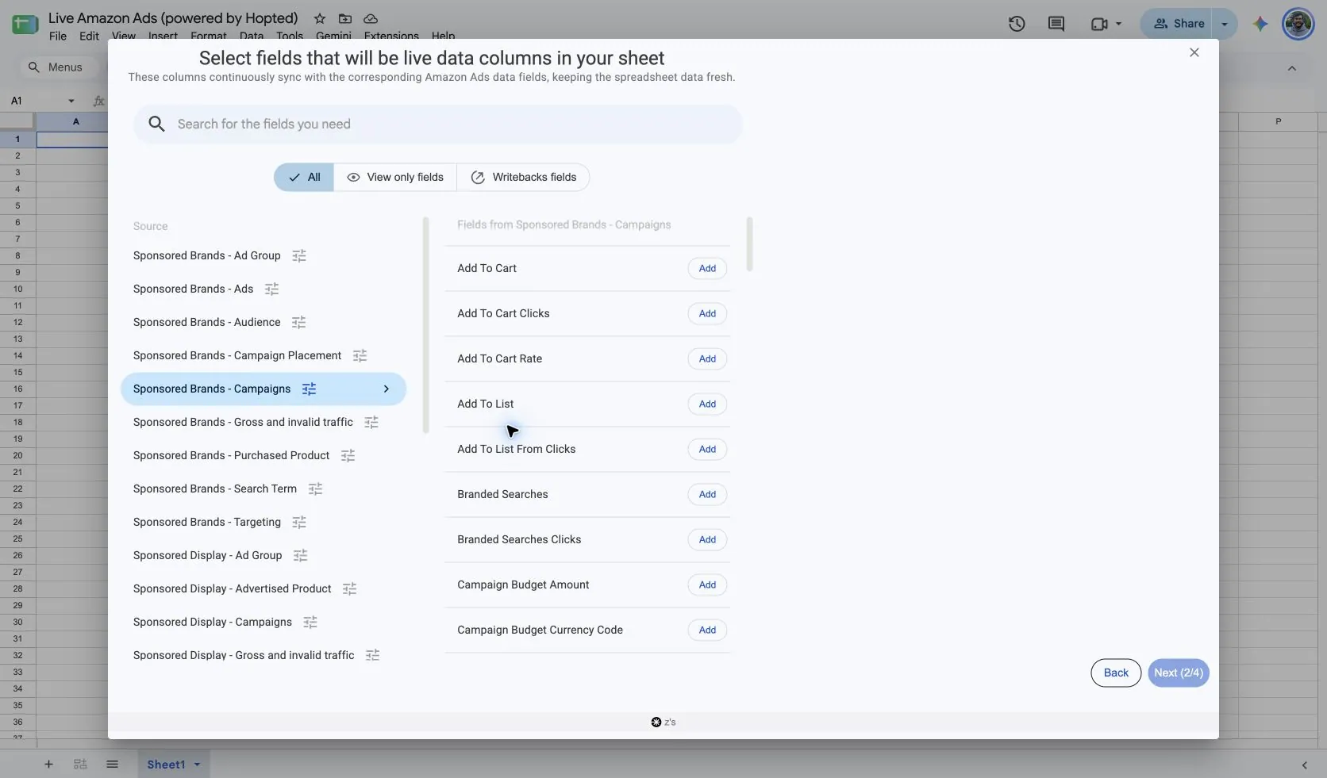Open filter settings for Sponsored Brands - Ad Group
This screenshot has width=1327, height=778.
(x=299, y=256)
